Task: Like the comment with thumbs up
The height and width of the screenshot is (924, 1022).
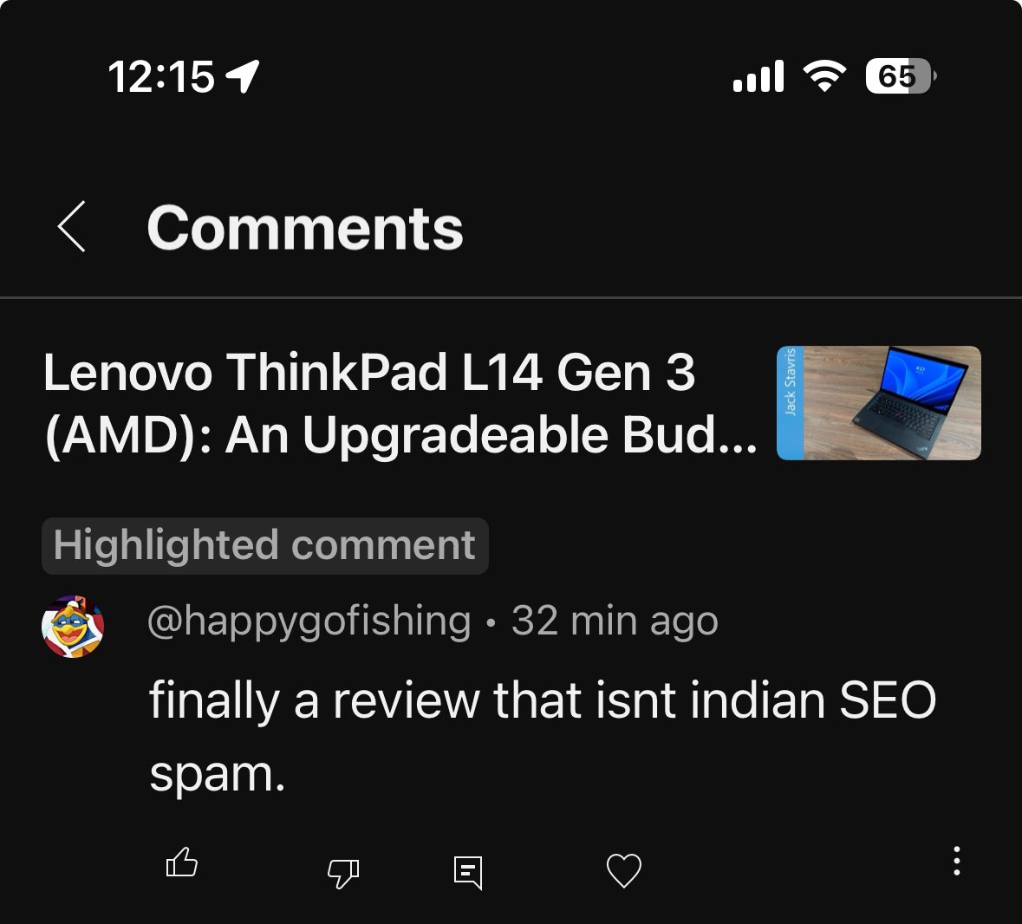Action: [x=182, y=862]
